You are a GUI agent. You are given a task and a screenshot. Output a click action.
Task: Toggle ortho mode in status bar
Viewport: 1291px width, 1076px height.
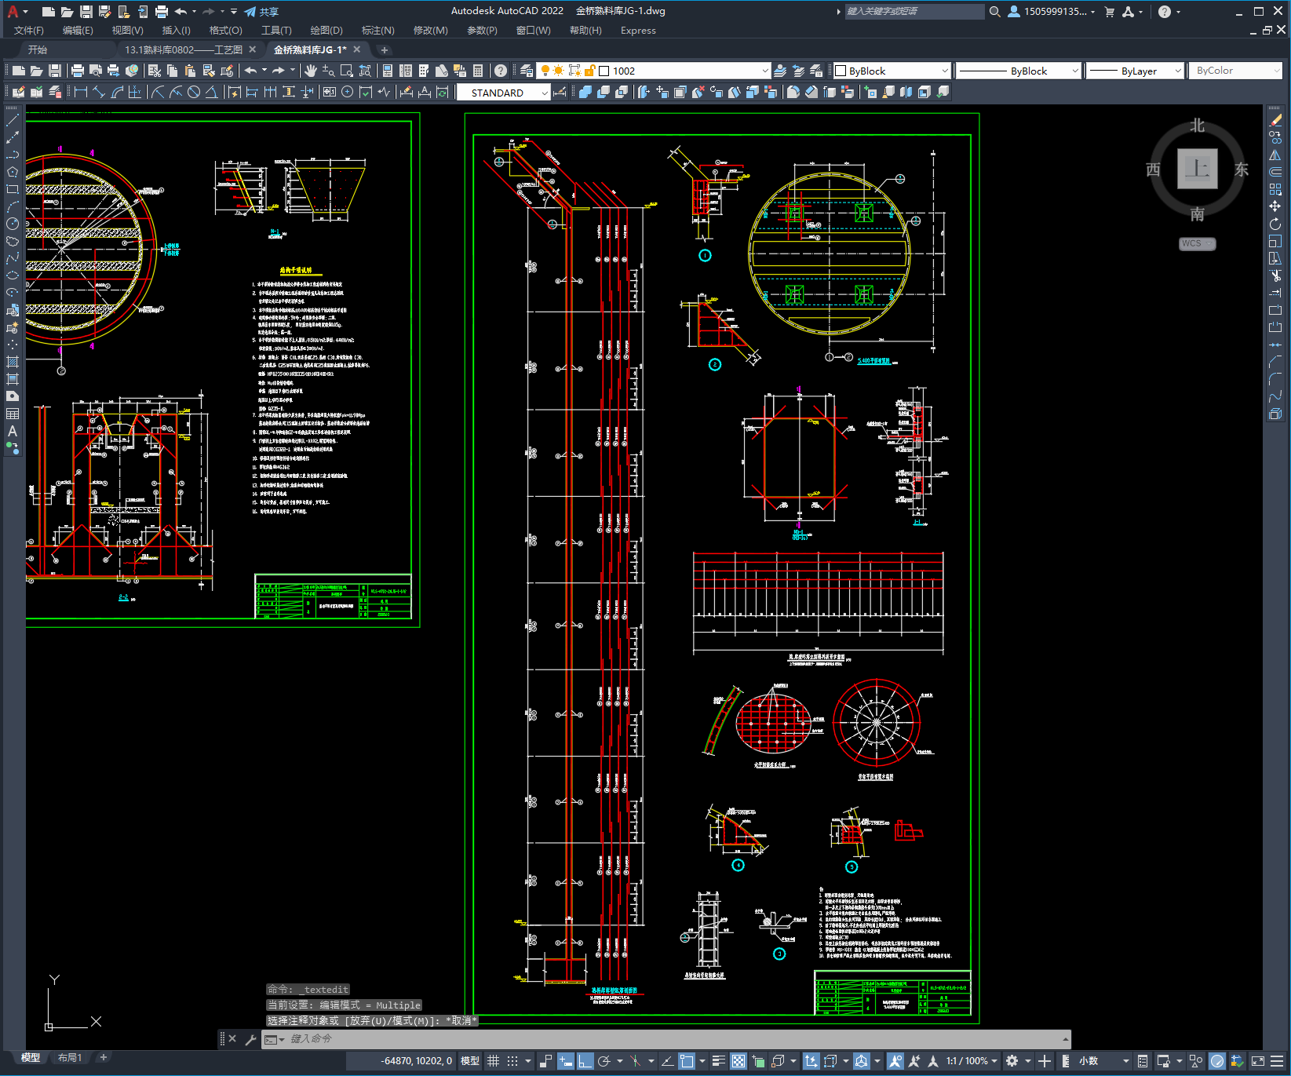click(585, 1060)
